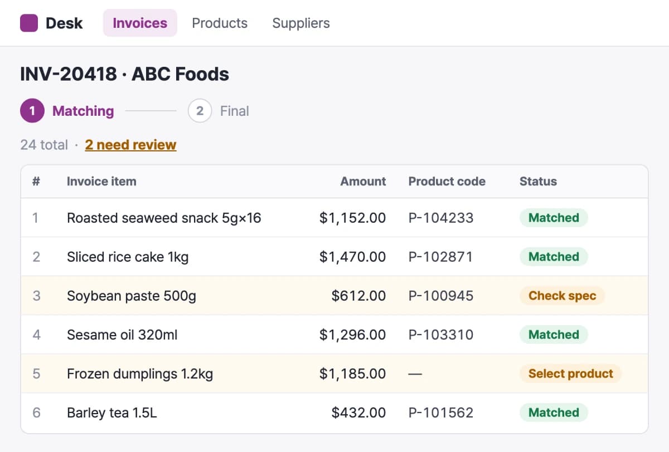Click the amount $612.00
The image size is (669, 452).
(358, 296)
